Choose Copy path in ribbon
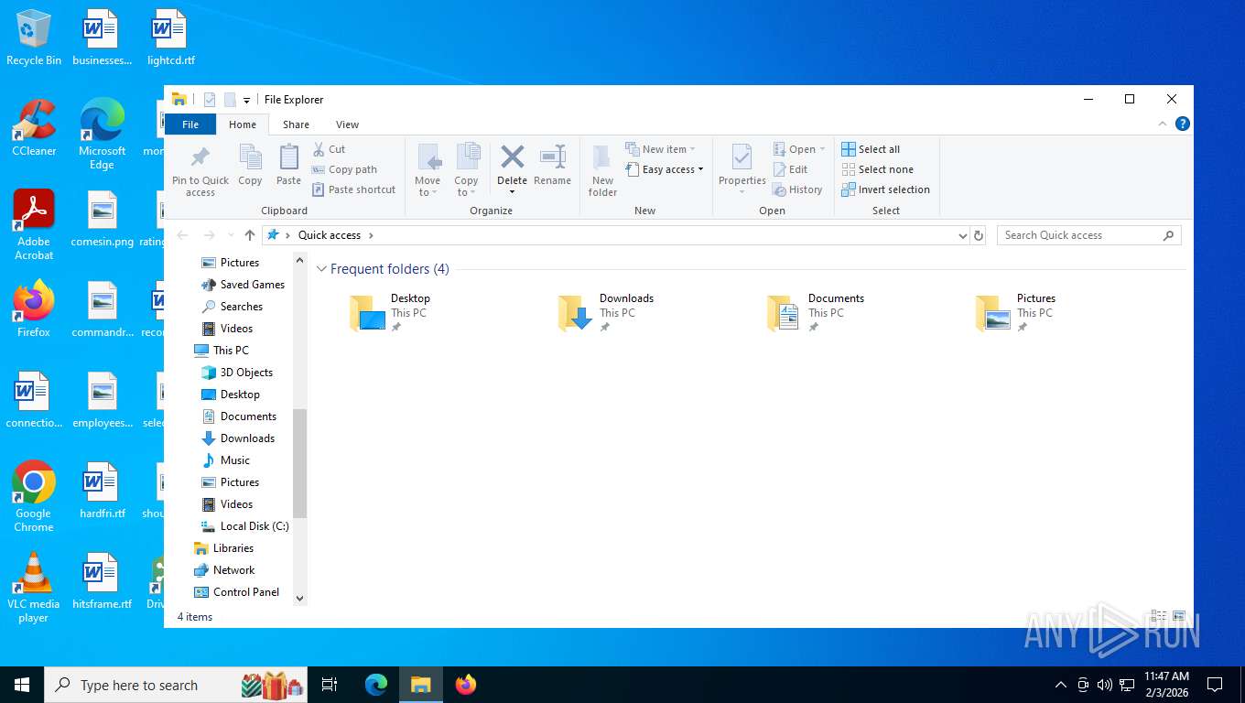1245x703 pixels. coord(344,169)
